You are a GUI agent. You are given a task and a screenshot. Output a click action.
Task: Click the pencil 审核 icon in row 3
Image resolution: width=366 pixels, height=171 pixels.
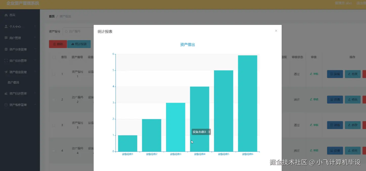[x=311, y=125]
